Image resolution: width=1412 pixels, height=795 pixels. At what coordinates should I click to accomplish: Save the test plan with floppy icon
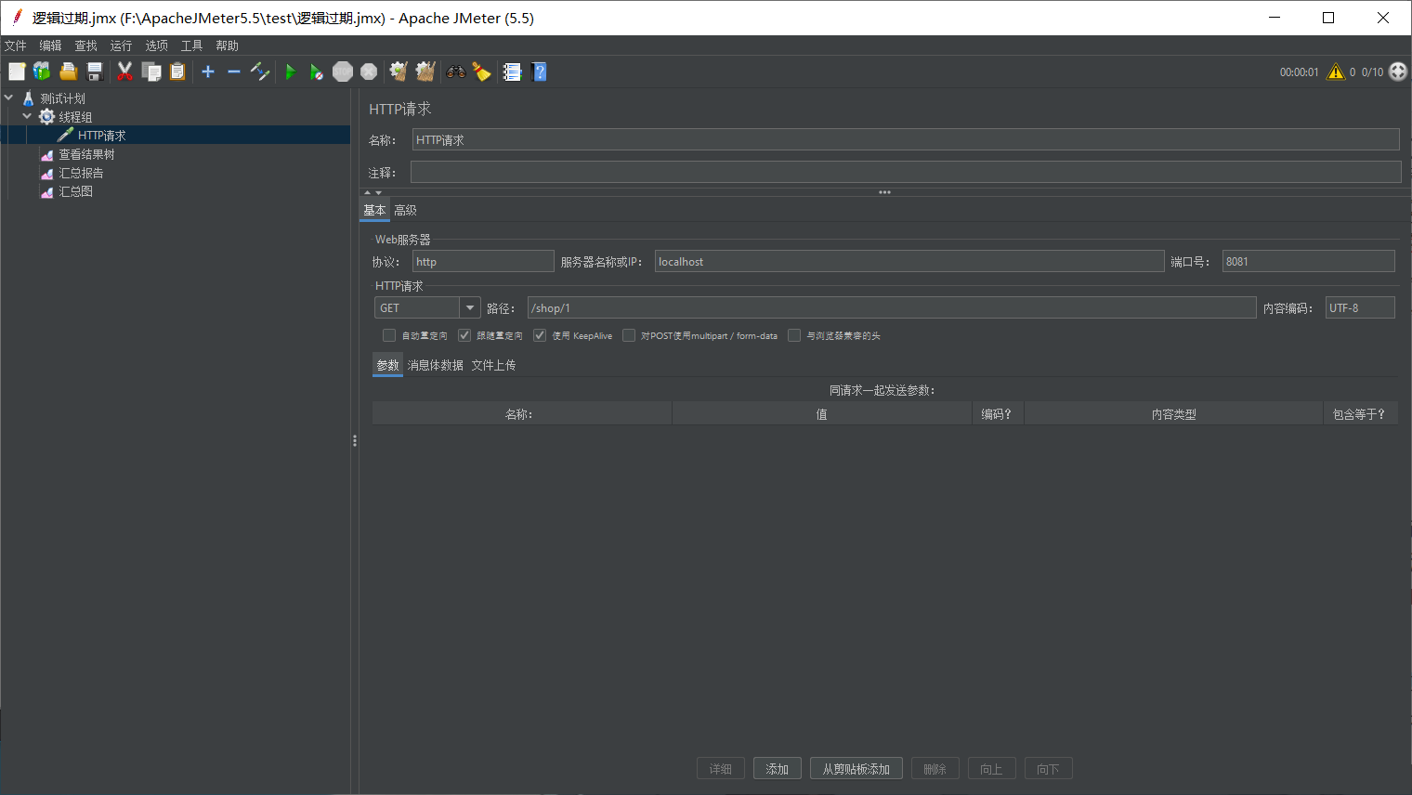click(94, 72)
